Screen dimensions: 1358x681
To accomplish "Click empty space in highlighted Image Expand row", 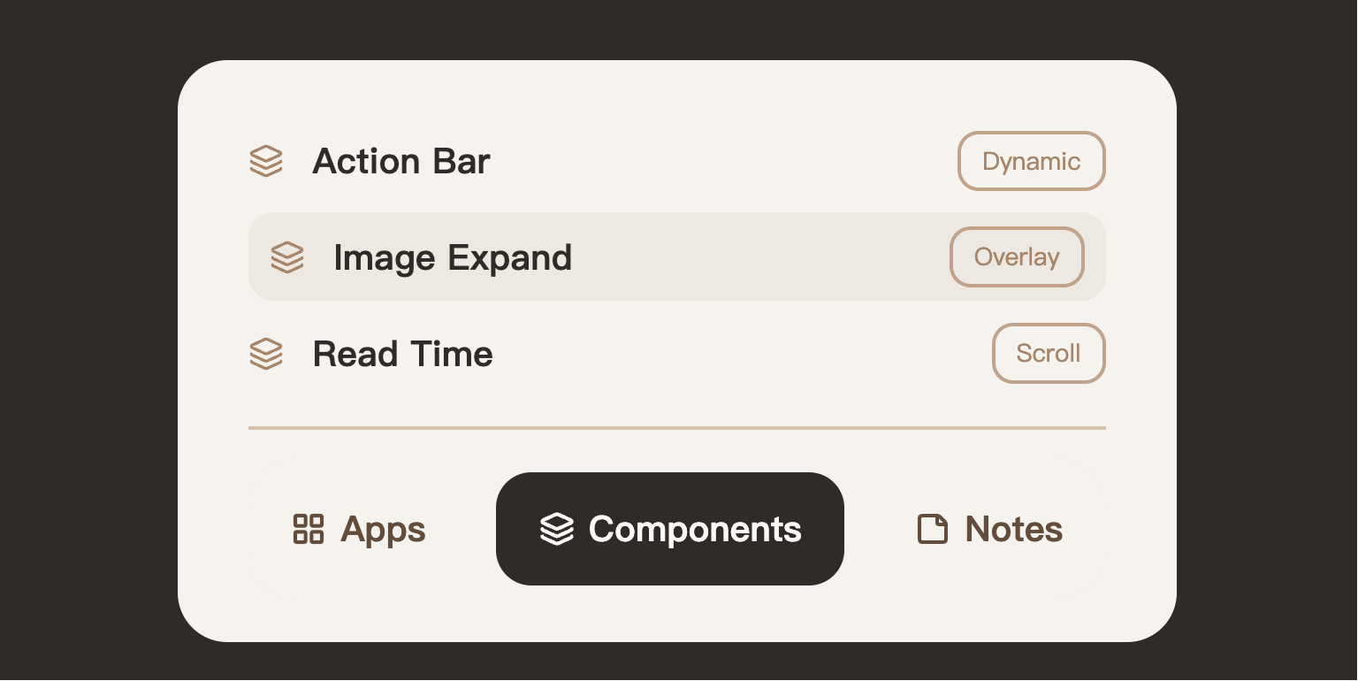I will pos(760,257).
